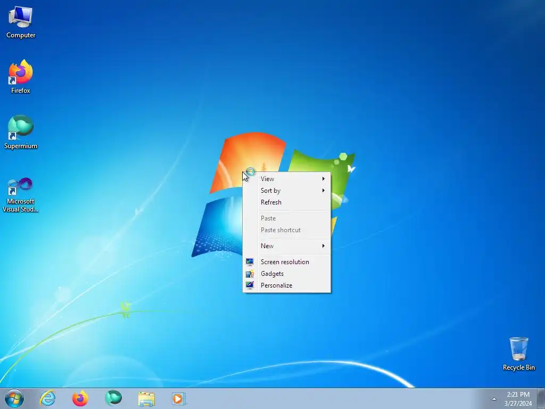This screenshot has height=409, width=545.
Task: Launch Firefox from the taskbar
Action: [80, 398]
